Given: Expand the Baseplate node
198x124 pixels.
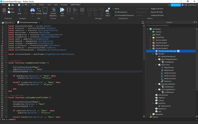Looking at the screenshot, I should pyautogui.click(x=150, y=114).
